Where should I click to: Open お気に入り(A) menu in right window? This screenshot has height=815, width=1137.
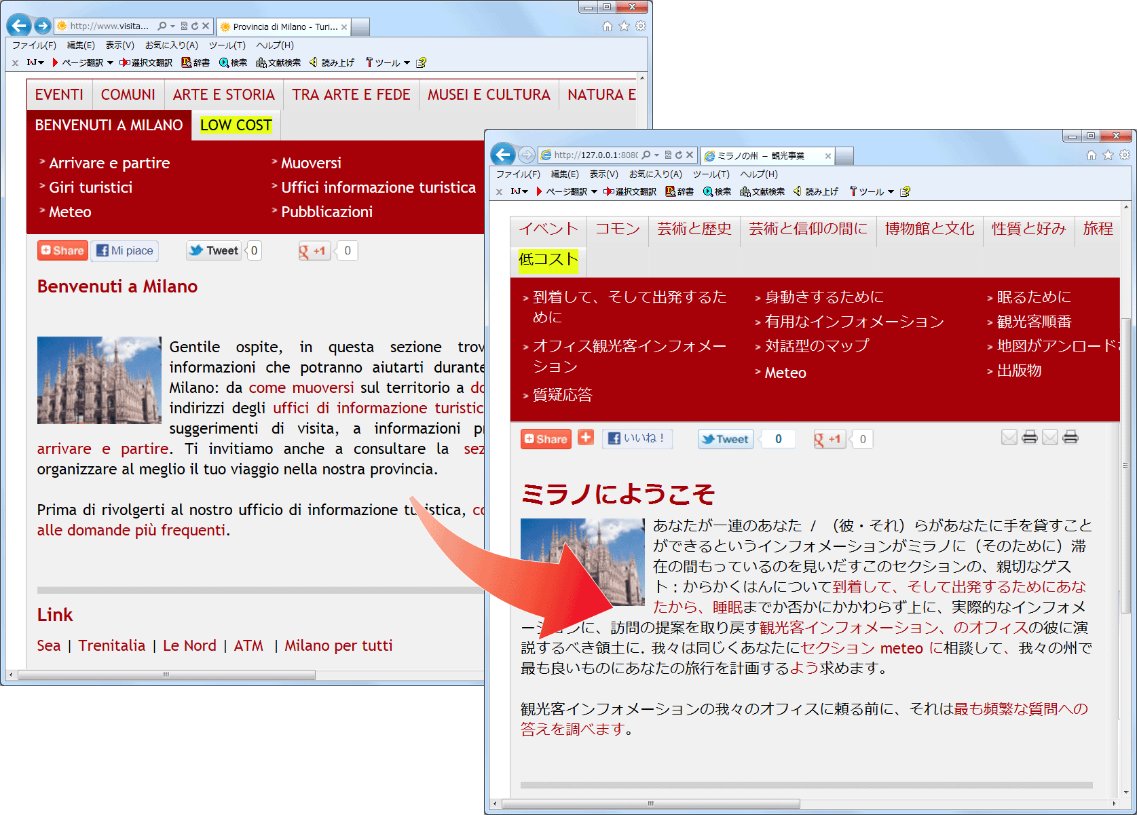[655, 174]
